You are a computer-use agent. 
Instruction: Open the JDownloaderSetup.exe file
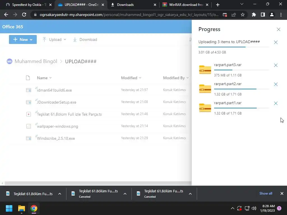[x=57, y=102]
